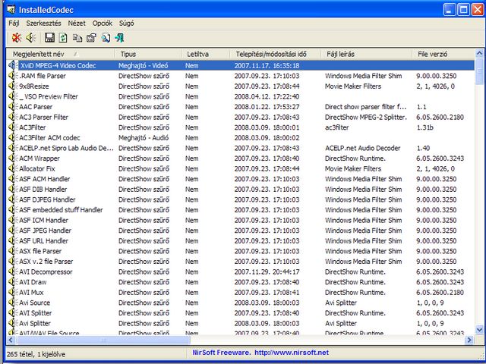The width and height of the screenshot is (486, 364).
Task: Open the http://www.nirsoft.net link
Action: click(x=292, y=353)
